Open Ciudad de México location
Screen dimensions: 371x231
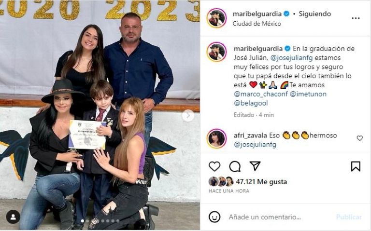coord(257,24)
